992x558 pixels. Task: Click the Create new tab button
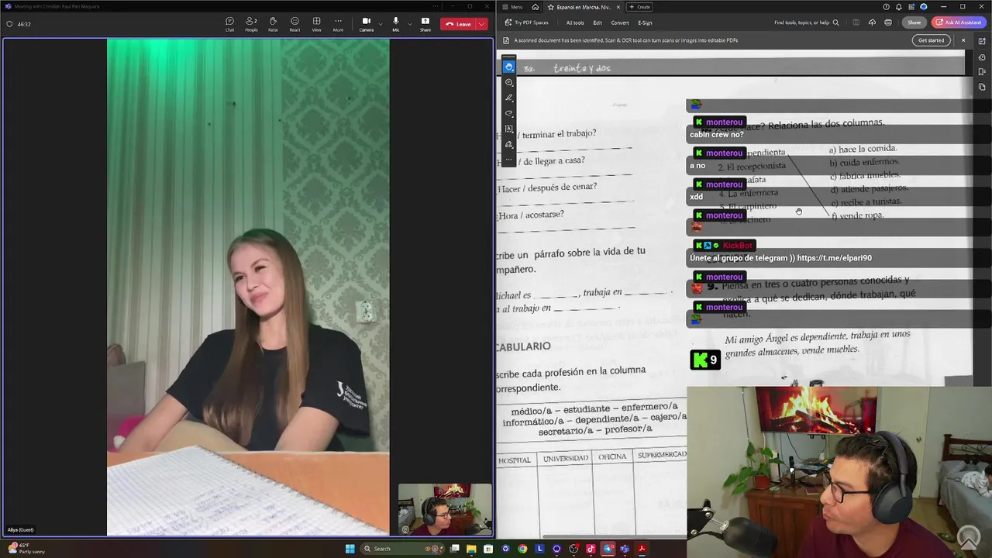641,7
